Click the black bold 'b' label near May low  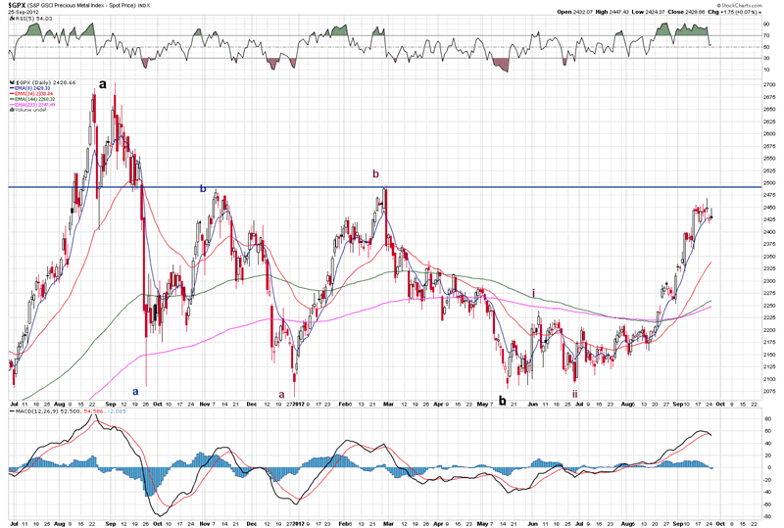pos(503,400)
